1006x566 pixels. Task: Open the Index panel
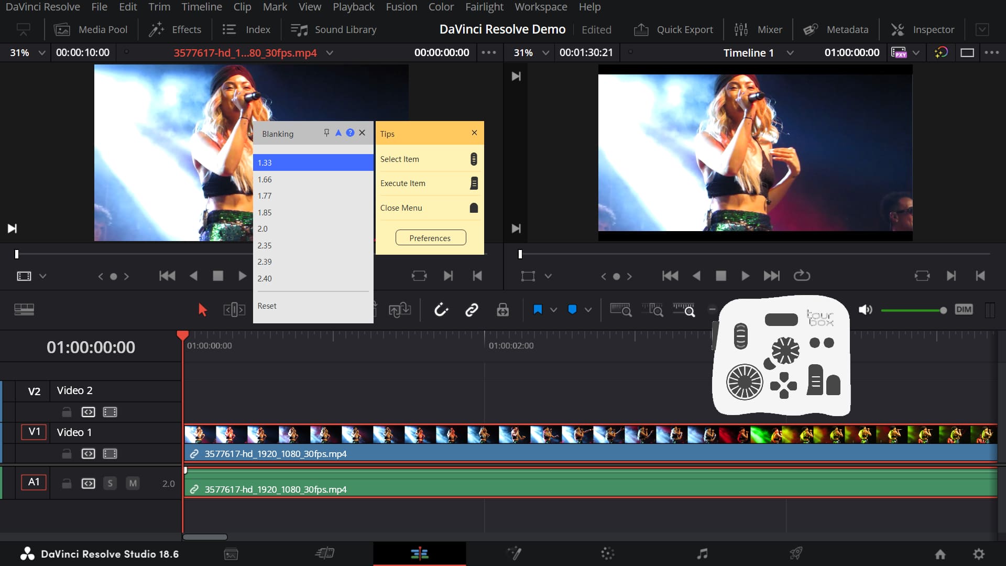[x=246, y=30]
